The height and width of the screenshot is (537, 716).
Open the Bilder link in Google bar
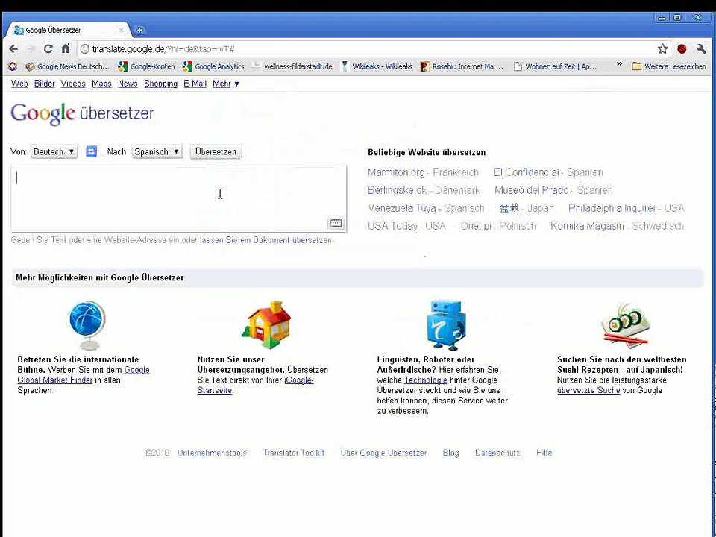tap(44, 84)
